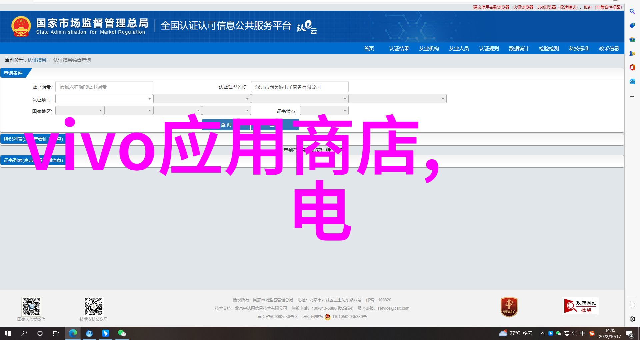Open Task View on the taskbar

56,333
